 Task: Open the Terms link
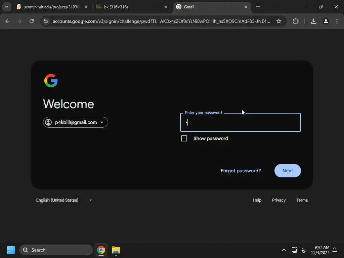tap(302, 200)
